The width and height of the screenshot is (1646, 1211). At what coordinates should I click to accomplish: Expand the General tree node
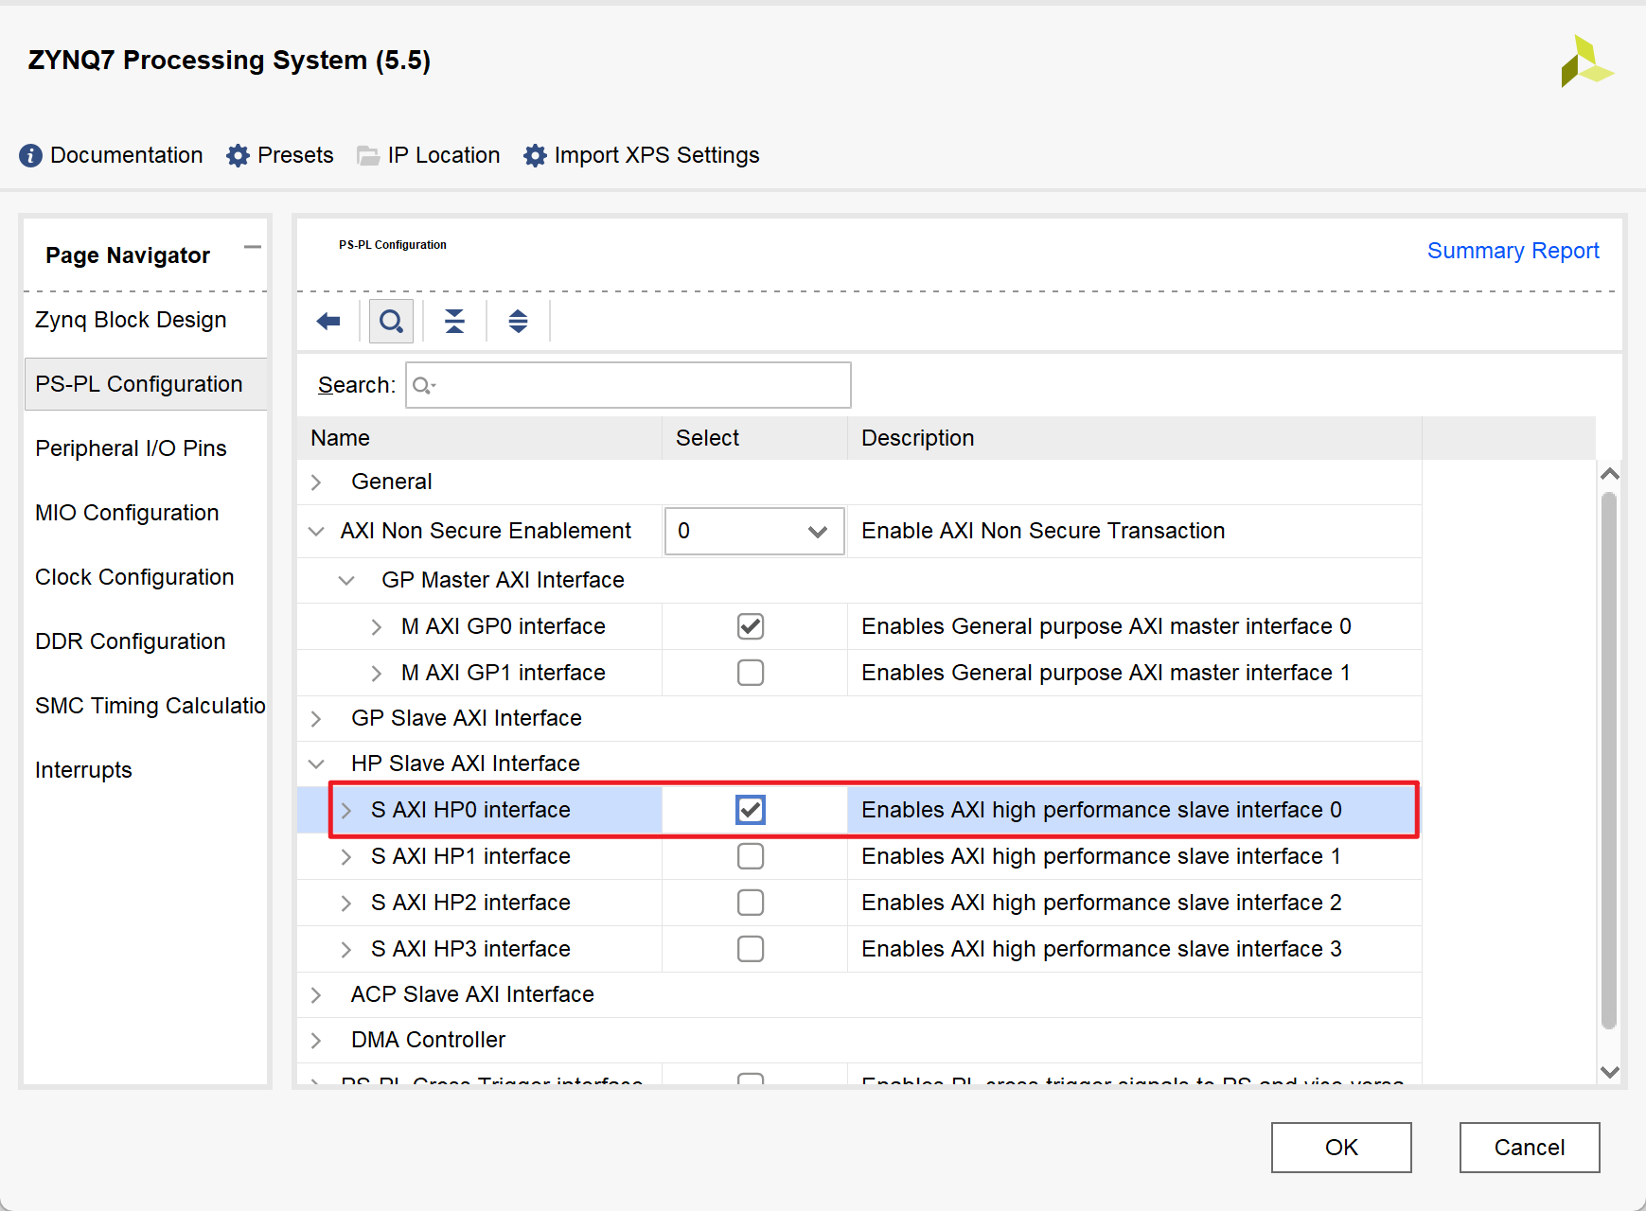316,483
